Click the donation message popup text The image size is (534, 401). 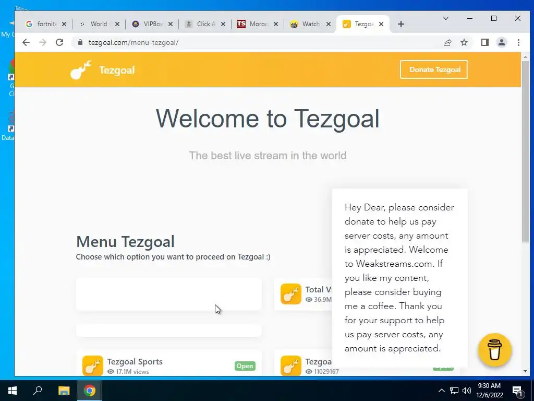[x=399, y=278]
